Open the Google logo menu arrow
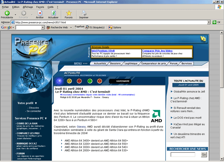The width and height of the screenshot is (224, 162). tap(13, 28)
